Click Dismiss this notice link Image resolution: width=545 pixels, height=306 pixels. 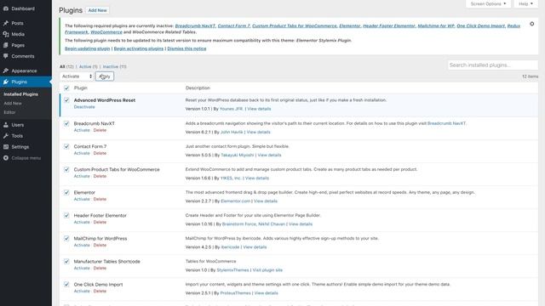pyautogui.click(x=186, y=48)
